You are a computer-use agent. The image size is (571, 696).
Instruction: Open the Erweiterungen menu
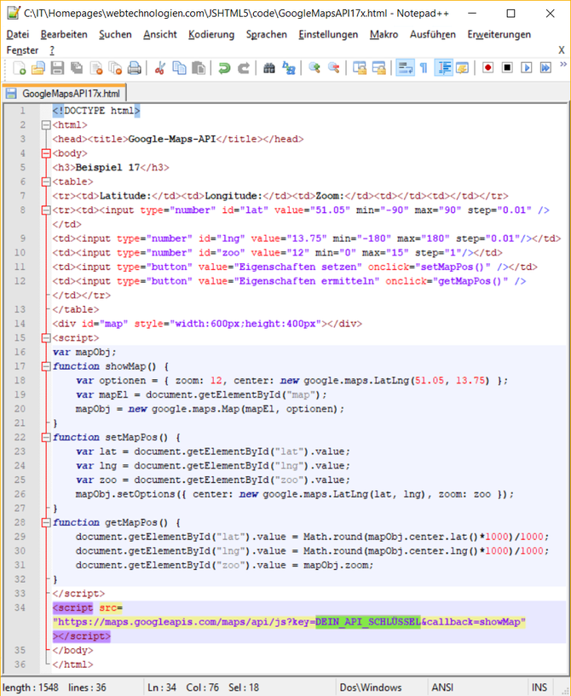[x=499, y=34]
